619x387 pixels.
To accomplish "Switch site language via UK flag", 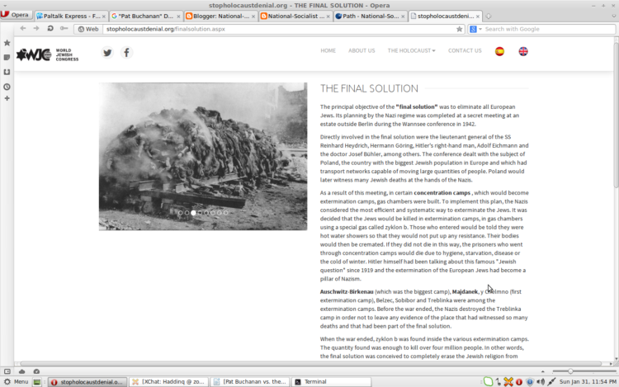I will [x=523, y=51].
